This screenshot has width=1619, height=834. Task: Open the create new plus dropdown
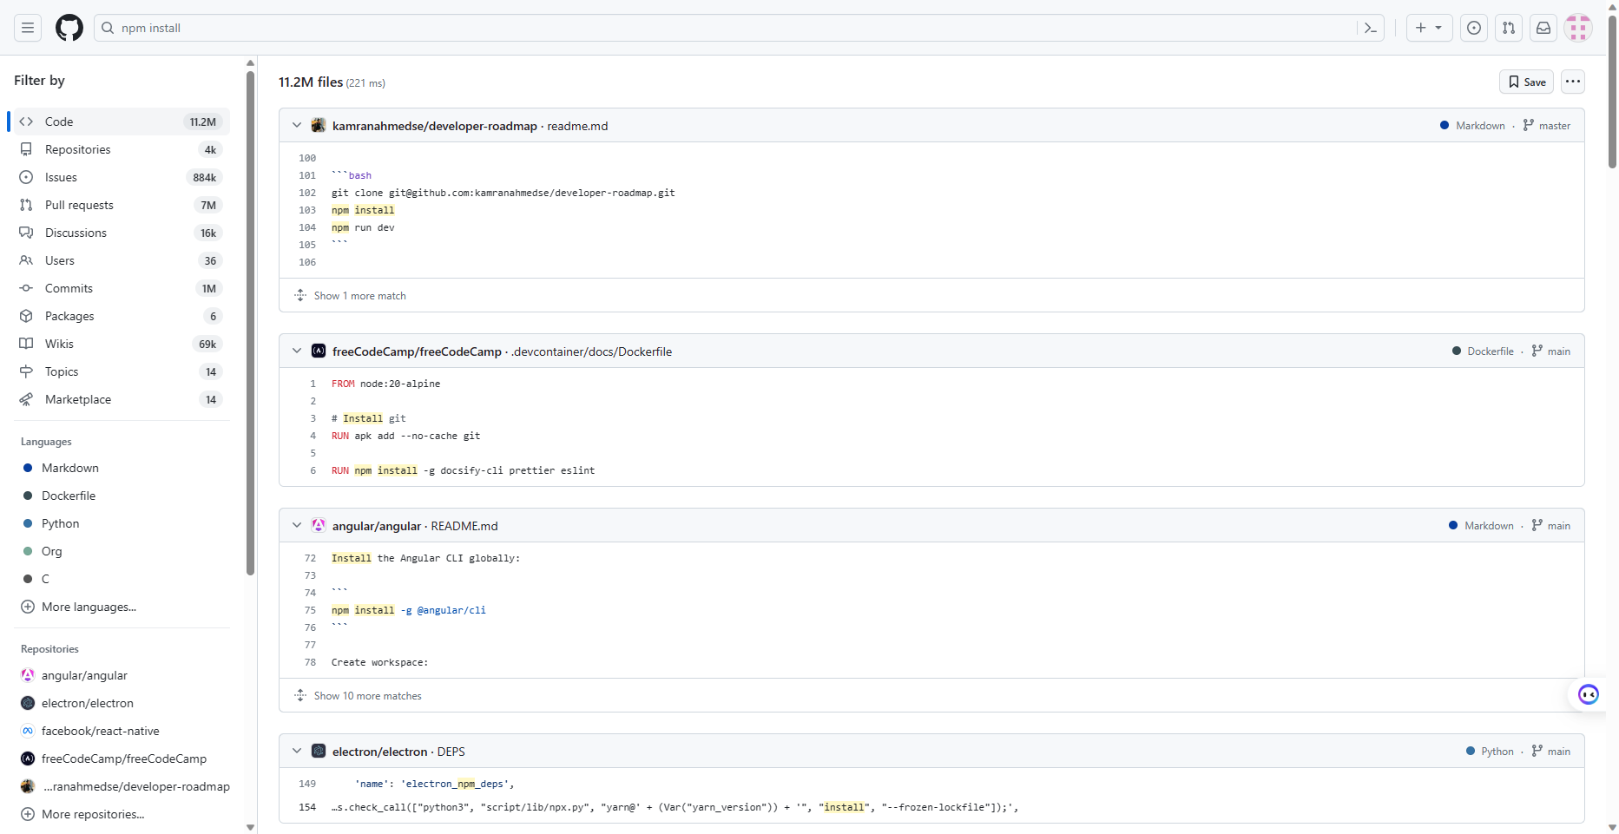[1428, 28]
